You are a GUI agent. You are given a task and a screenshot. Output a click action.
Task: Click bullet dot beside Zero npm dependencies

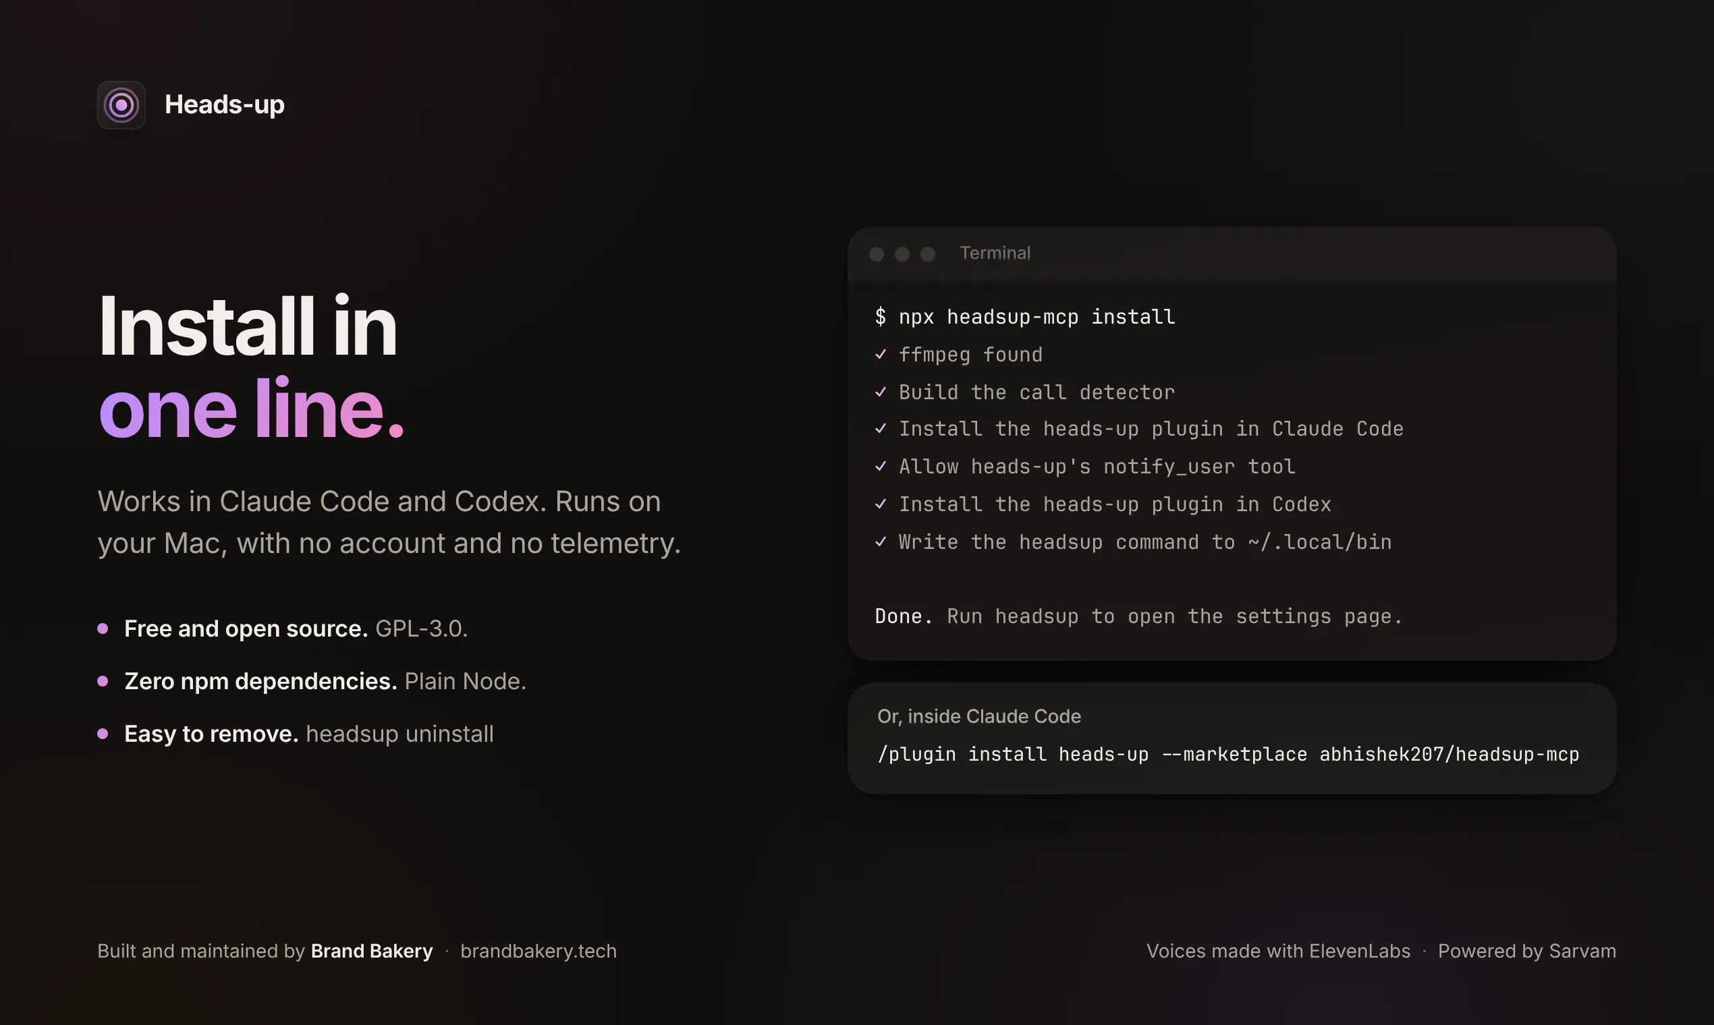103,681
